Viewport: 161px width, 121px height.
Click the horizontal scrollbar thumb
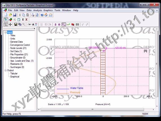point(92,110)
